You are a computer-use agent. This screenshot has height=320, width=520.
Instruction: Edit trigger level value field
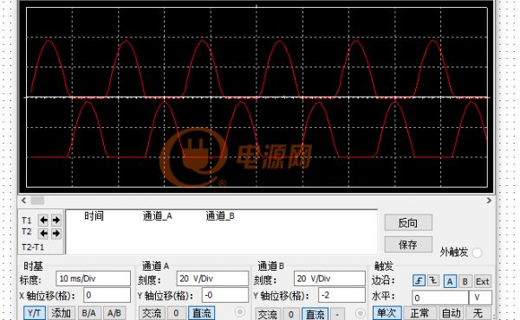tap(440, 298)
